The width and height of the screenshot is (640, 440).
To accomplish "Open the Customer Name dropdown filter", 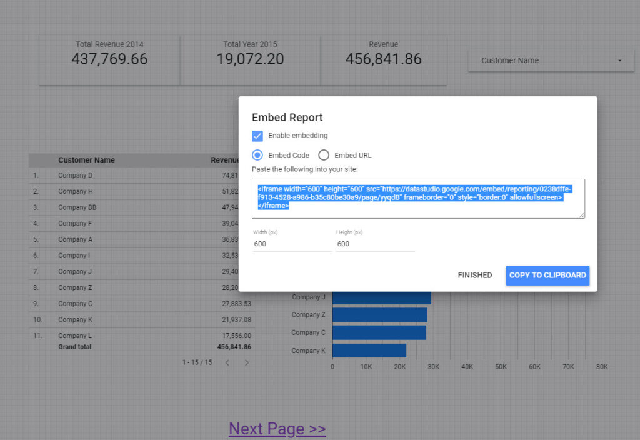I will 551,61.
